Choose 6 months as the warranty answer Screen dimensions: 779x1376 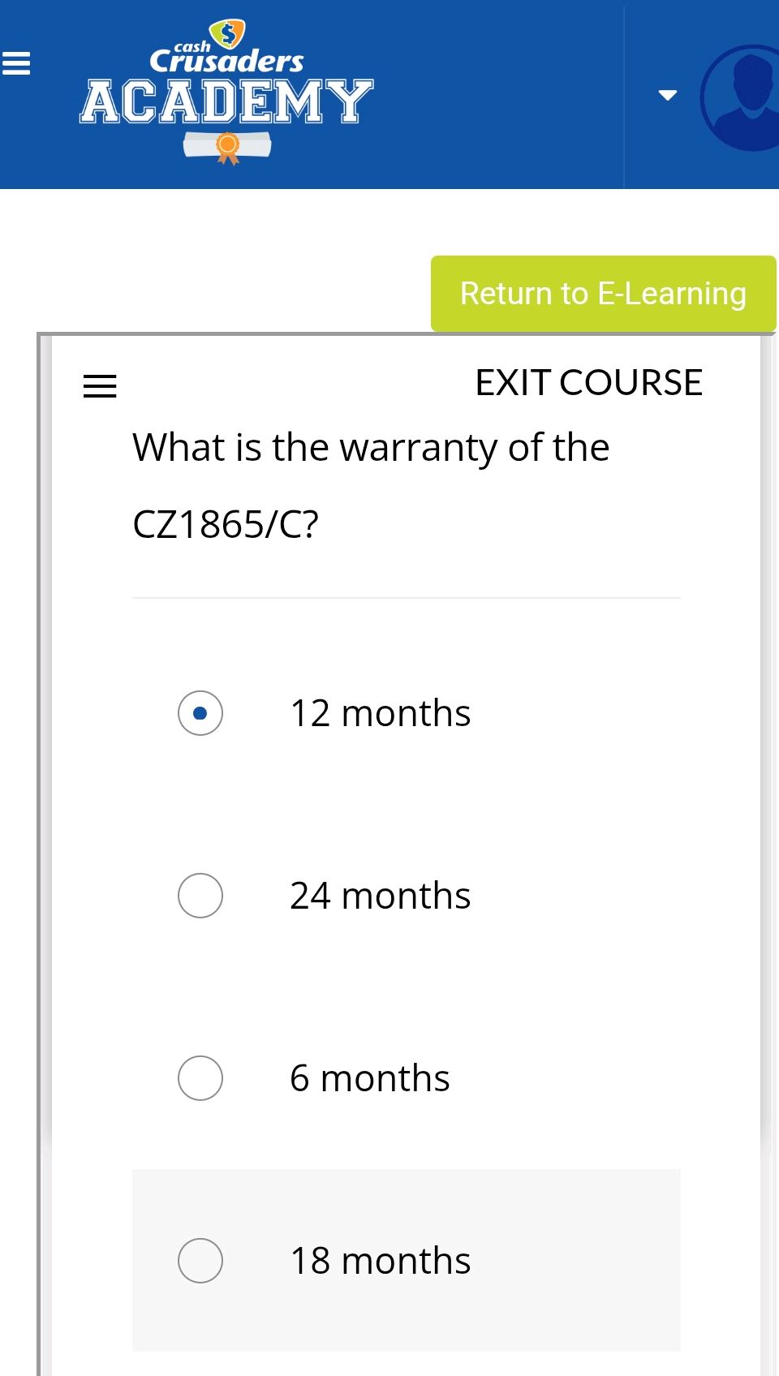click(x=200, y=1078)
